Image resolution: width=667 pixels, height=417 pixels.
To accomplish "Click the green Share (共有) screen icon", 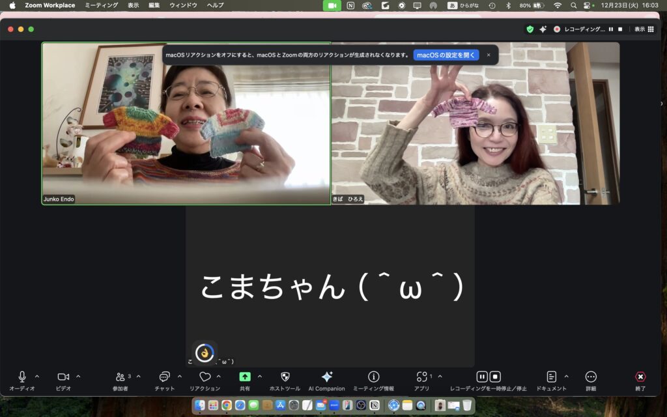I will (x=244, y=377).
